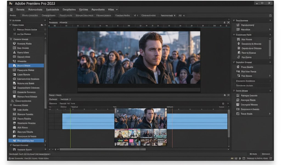Close the preview monitor panel
Screen dimensions: 281x165
[x=228, y=23]
